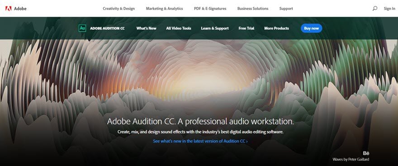Screen dimensions: 398x166
Task: Expand PDF & E-Signatures menu
Action: tap(210, 9)
